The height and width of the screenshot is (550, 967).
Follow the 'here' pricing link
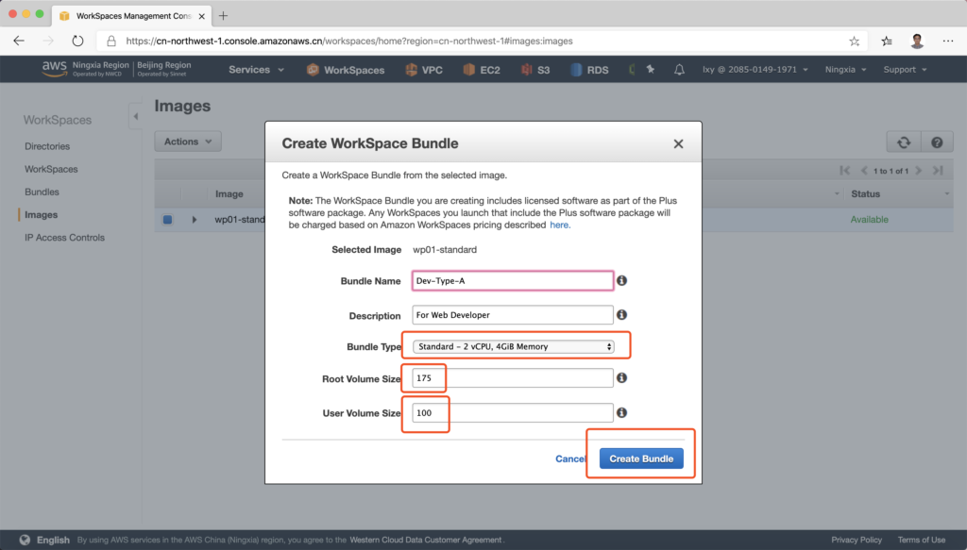(x=560, y=225)
